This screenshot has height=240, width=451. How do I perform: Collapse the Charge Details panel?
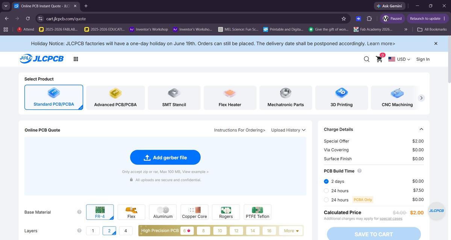point(421,129)
